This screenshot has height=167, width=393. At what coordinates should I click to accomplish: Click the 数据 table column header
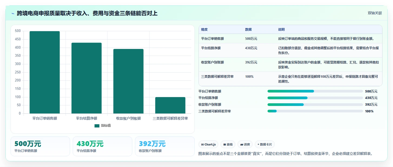(248, 30)
